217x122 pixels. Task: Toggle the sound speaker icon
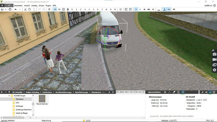pos(174,9)
